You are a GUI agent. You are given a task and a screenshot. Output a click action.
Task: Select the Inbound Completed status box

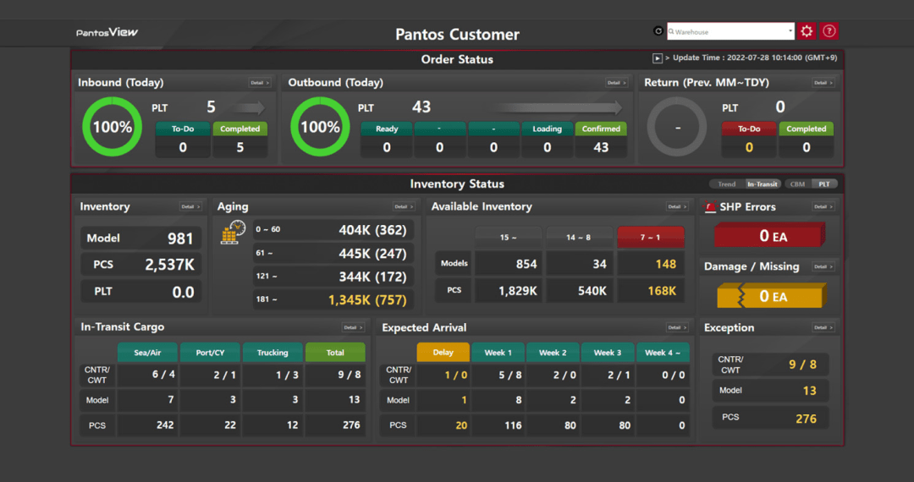tap(240, 140)
